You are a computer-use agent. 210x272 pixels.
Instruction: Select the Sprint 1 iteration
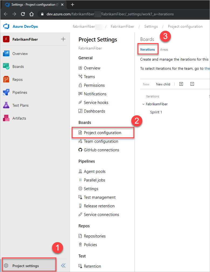[156, 112]
